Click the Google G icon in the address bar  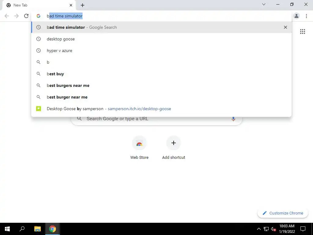coord(38,16)
